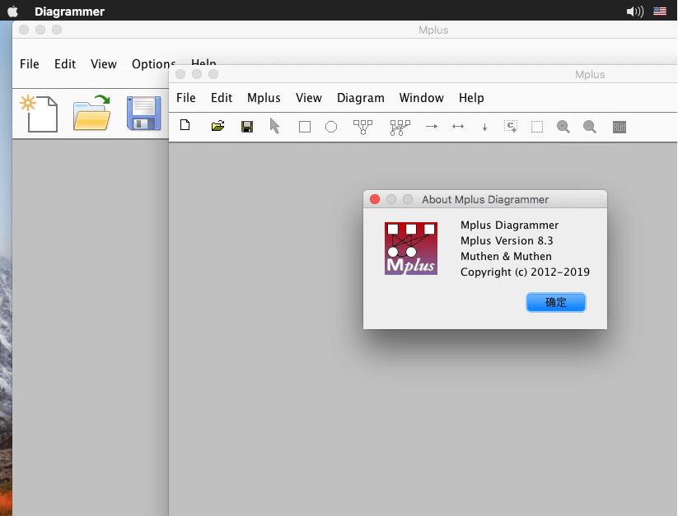Open the Window menu
The width and height of the screenshot is (678, 516).
point(421,98)
